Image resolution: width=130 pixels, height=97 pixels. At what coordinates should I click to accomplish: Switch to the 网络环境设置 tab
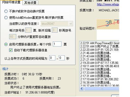coord(11,2)
